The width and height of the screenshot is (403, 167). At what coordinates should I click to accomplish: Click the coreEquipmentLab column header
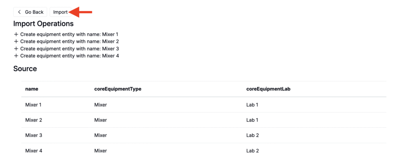tap(268, 89)
